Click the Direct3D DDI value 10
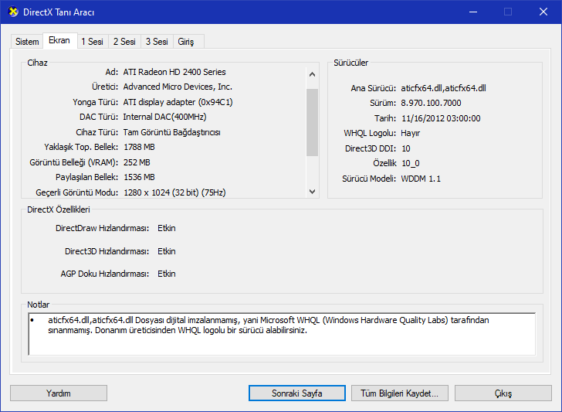The image size is (562, 412). (x=406, y=148)
